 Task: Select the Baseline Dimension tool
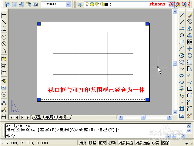[x=4, y=66]
